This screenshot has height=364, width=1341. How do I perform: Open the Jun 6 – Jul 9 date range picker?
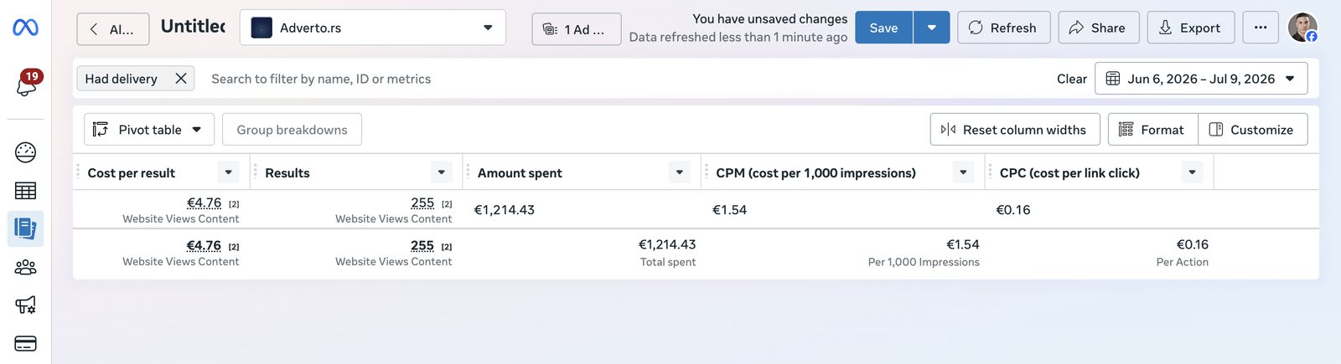point(1201,79)
